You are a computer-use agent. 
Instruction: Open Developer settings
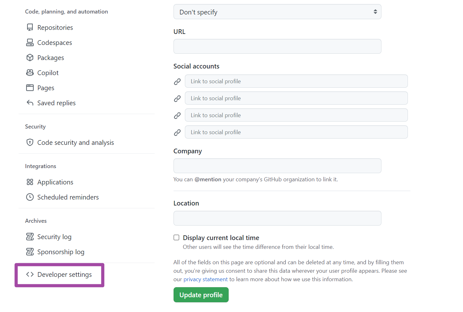click(65, 275)
